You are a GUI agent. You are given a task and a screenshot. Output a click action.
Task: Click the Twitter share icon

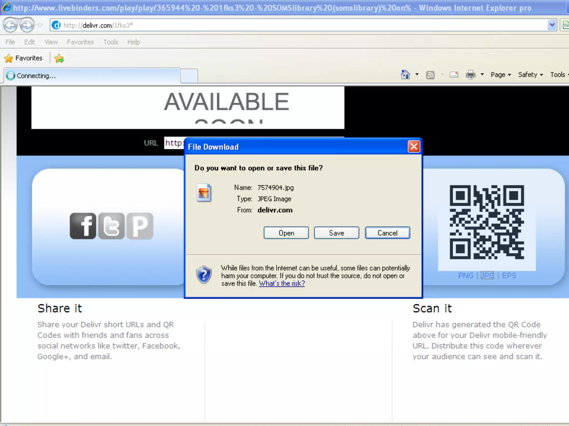[111, 226]
